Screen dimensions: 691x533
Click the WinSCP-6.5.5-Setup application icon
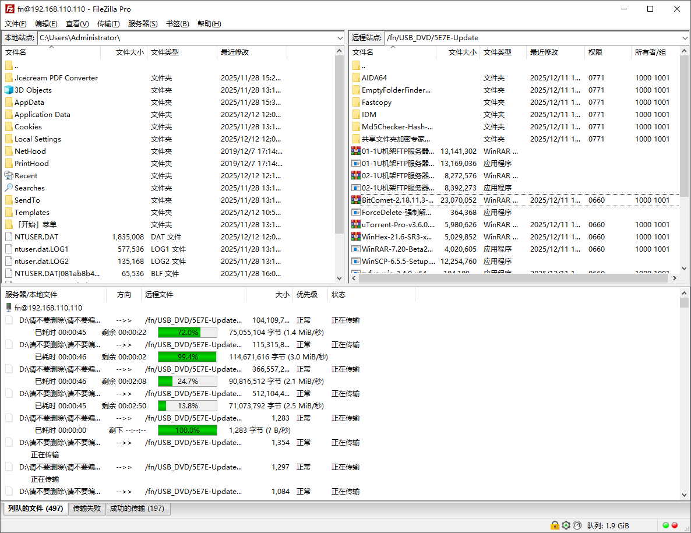(356, 261)
